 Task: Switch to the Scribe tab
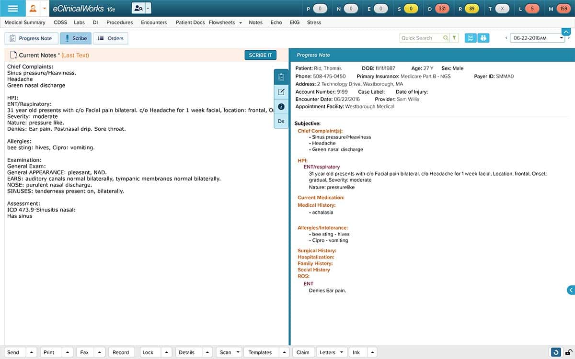(76, 38)
